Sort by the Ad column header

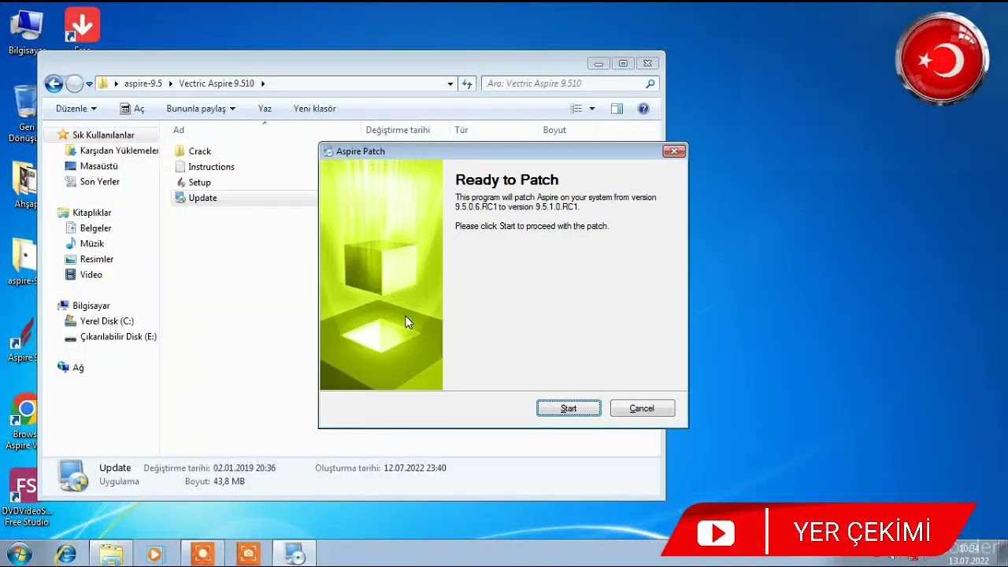(x=179, y=130)
